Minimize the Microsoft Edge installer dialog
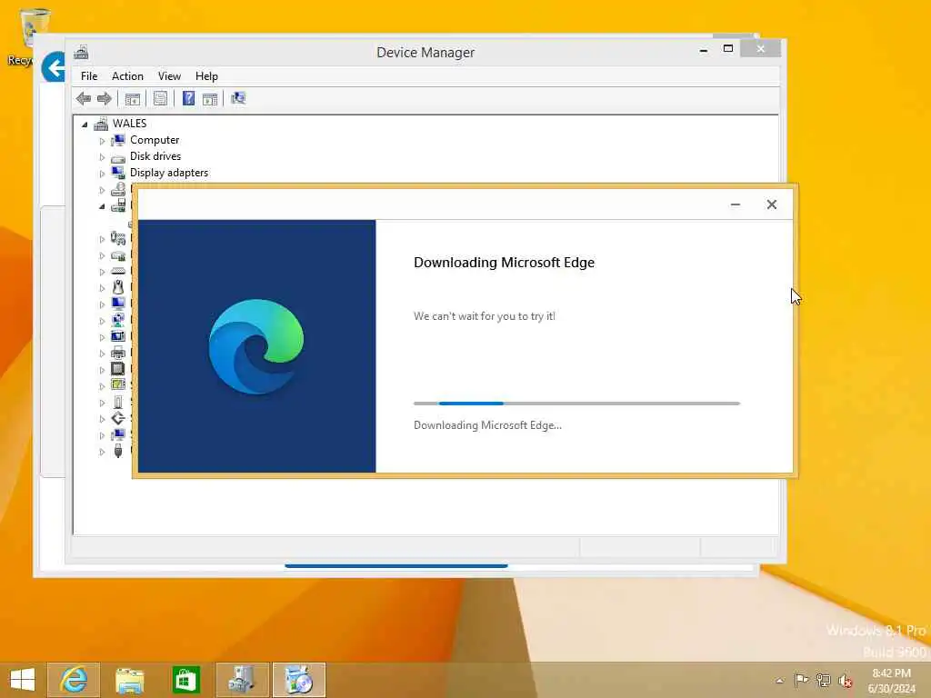Screen dimensions: 931x698 [x=735, y=204]
